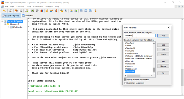Open mIRC Options from the toolbar
The width and height of the screenshot is (184, 99).
click(x=10, y=11)
